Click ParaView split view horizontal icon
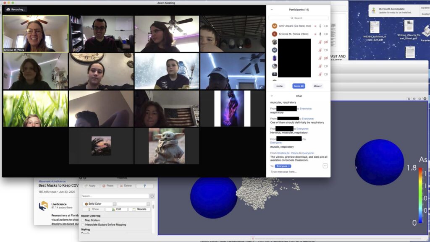Screen dimensions: 430x242 tap(409, 99)
